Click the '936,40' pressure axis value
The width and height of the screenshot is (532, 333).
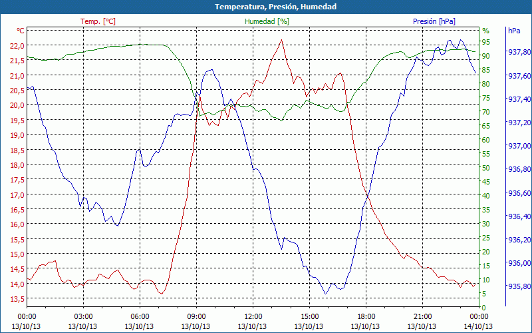tap(519, 216)
